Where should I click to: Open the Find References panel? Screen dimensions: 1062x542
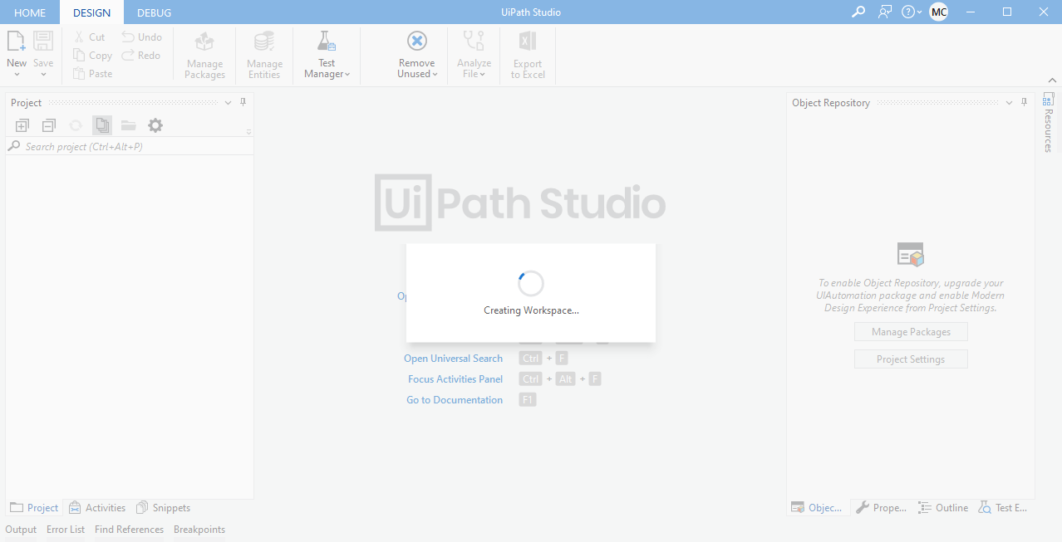point(129,530)
